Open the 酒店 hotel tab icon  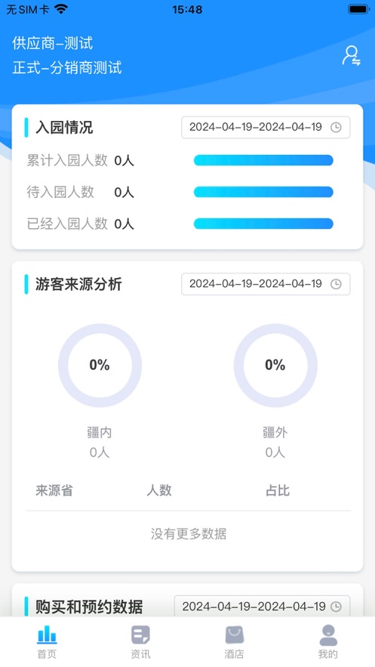(x=235, y=635)
